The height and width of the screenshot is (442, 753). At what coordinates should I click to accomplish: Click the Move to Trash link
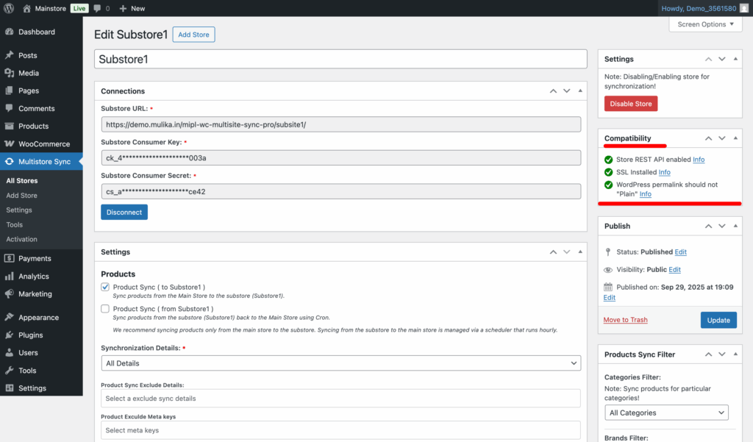click(625, 320)
